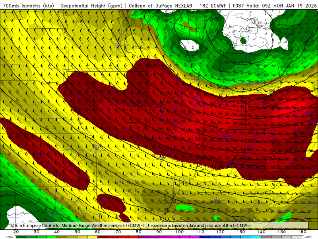
Task: Click the 50 label on the color scale
Action: pyautogui.click(x=77, y=232)
